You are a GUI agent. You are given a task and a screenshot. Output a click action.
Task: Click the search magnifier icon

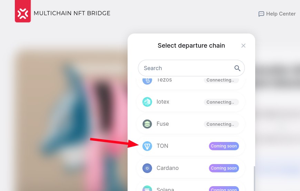[237, 68]
